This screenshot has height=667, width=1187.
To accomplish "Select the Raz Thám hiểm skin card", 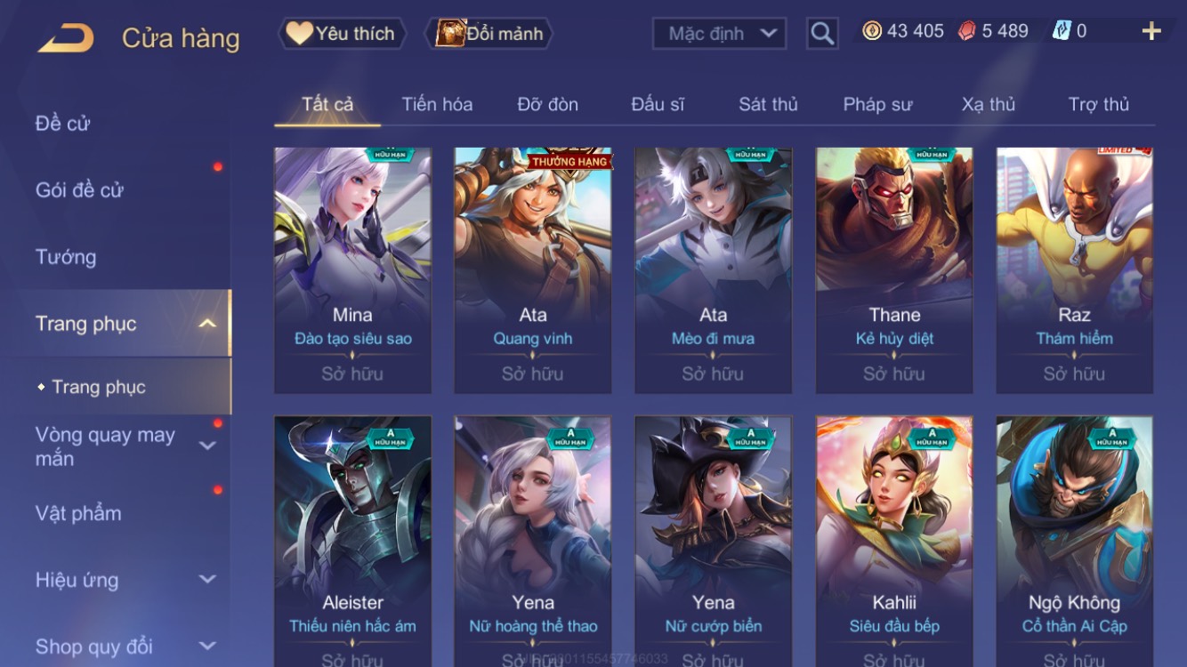I will (x=1074, y=270).
